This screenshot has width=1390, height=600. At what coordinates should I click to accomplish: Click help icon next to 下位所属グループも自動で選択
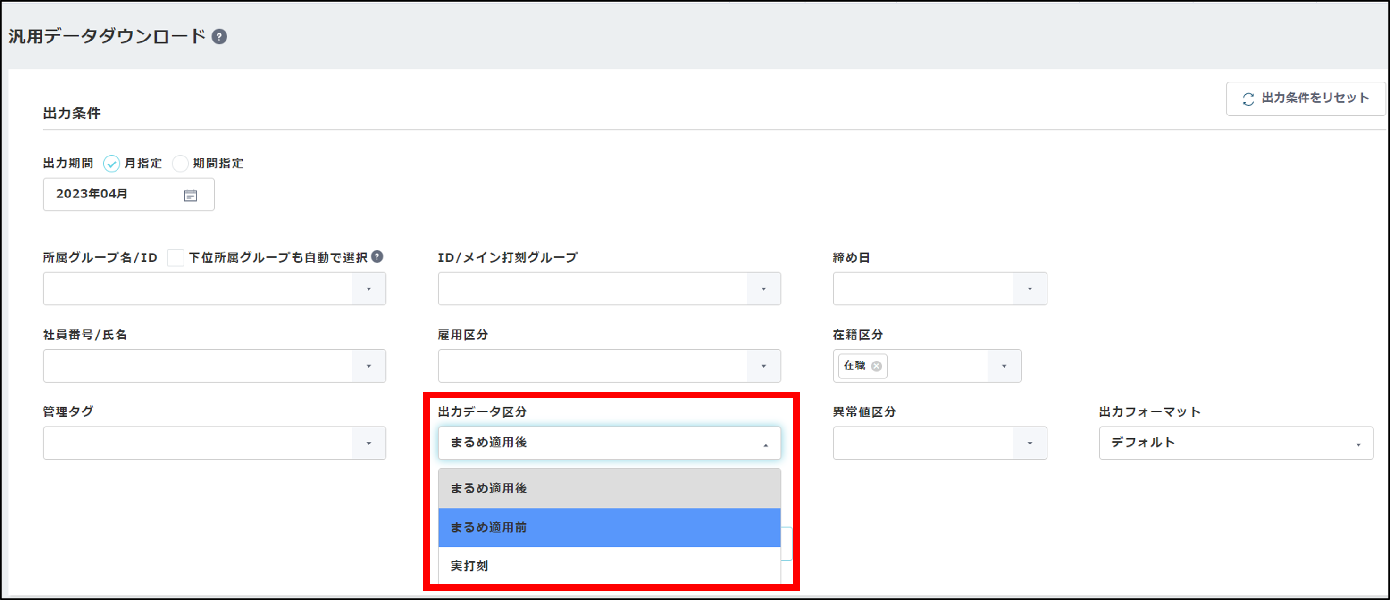(377, 256)
